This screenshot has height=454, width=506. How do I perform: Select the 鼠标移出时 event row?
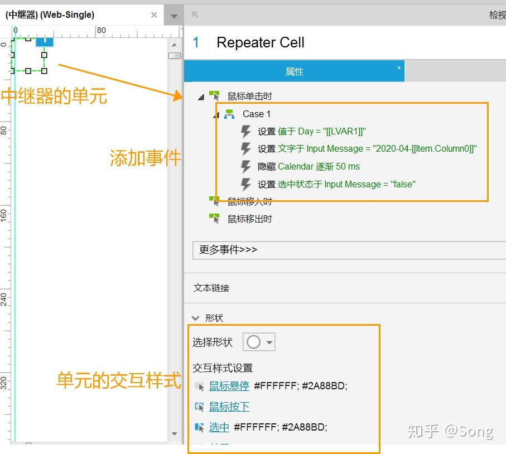250,219
